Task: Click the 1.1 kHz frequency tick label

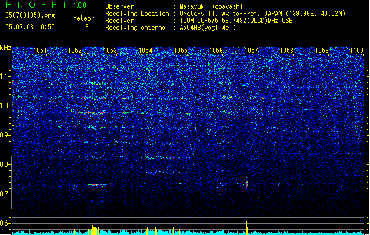Action: [5, 76]
